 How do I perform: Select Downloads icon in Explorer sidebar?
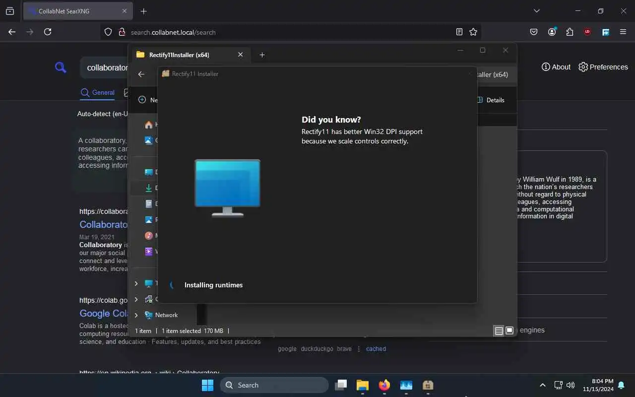148,188
